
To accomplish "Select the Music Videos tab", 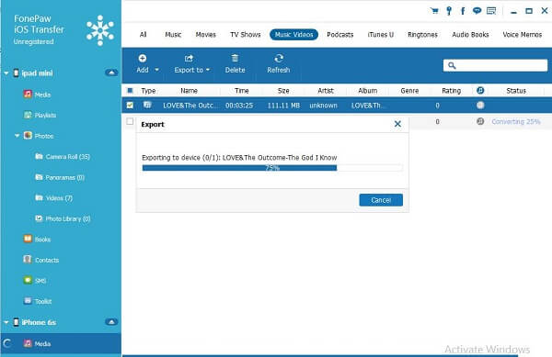I will pyautogui.click(x=294, y=34).
